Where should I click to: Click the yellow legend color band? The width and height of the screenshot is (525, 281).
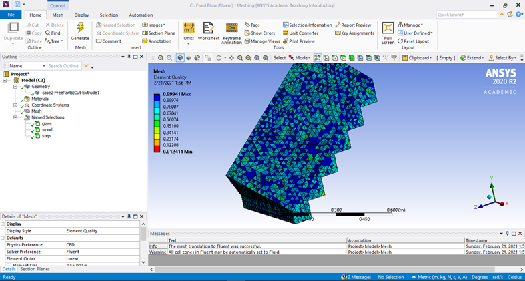pyautogui.click(x=157, y=137)
